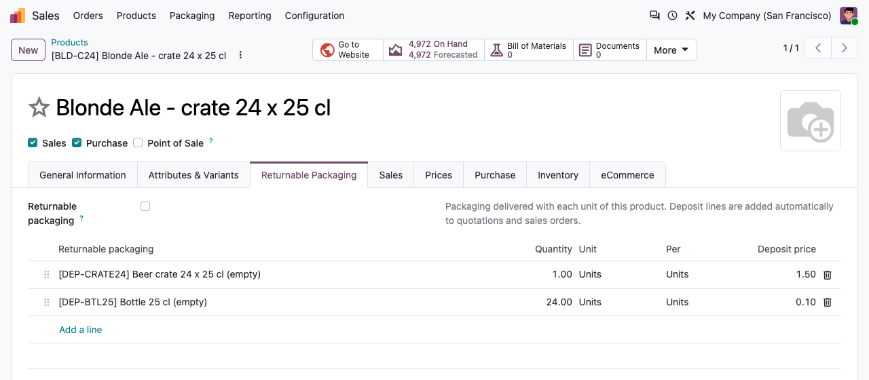Screen dimensions: 869x380
Task: Tick the Returnable packaging checkbox
Action: click(x=145, y=206)
